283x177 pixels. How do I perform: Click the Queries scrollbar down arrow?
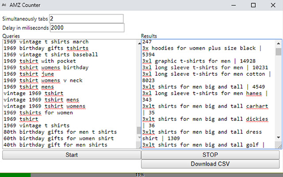(139, 138)
